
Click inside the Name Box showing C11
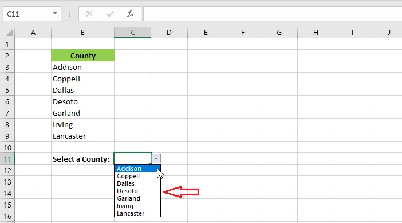click(27, 14)
